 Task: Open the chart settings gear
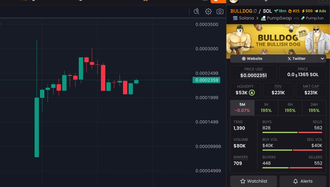coord(208,11)
